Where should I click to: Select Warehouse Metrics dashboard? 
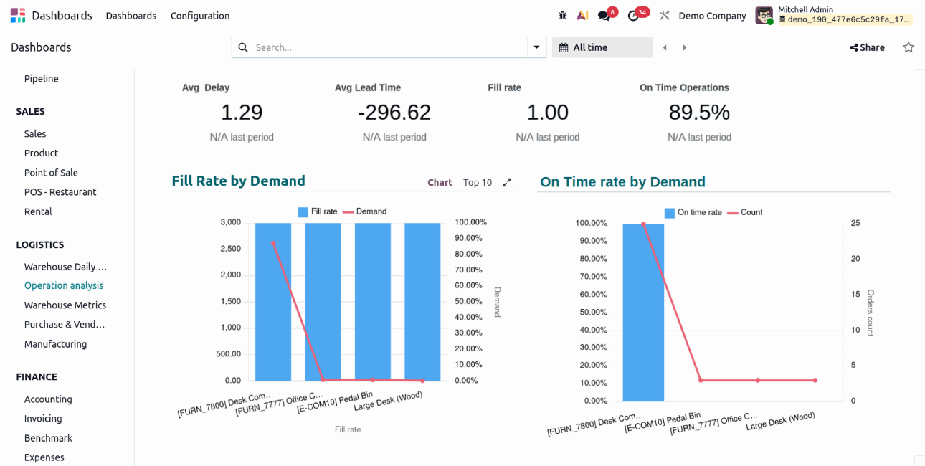point(65,305)
